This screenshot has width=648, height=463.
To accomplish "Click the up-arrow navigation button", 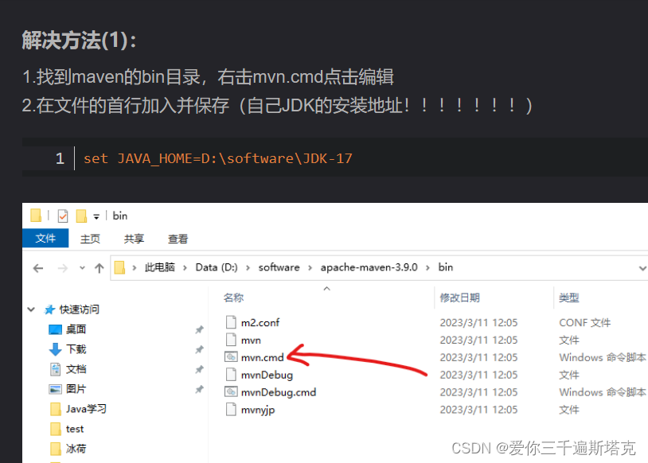I will point(99,267).
